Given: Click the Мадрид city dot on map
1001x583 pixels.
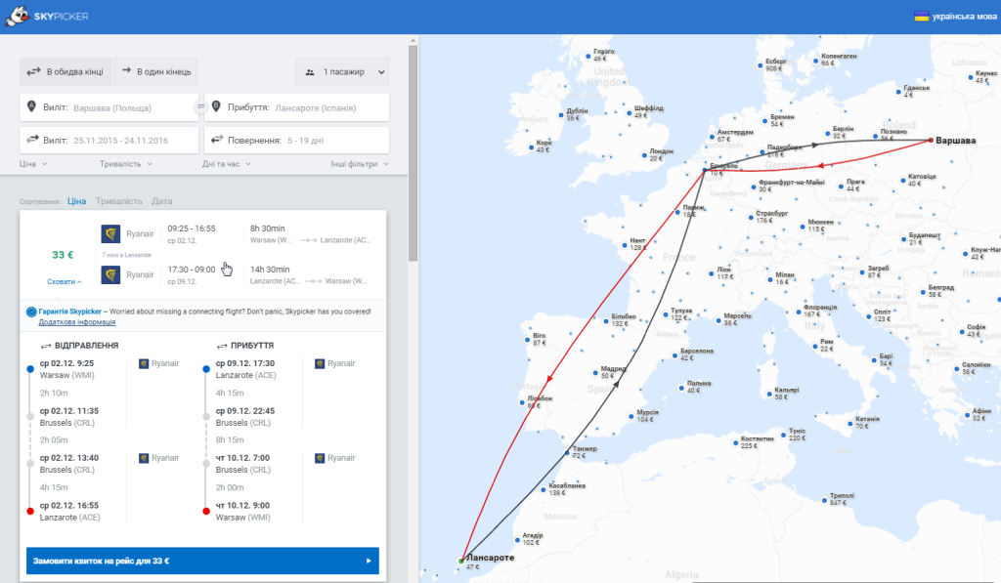Looking at the screenshot, I should point(595,372).
